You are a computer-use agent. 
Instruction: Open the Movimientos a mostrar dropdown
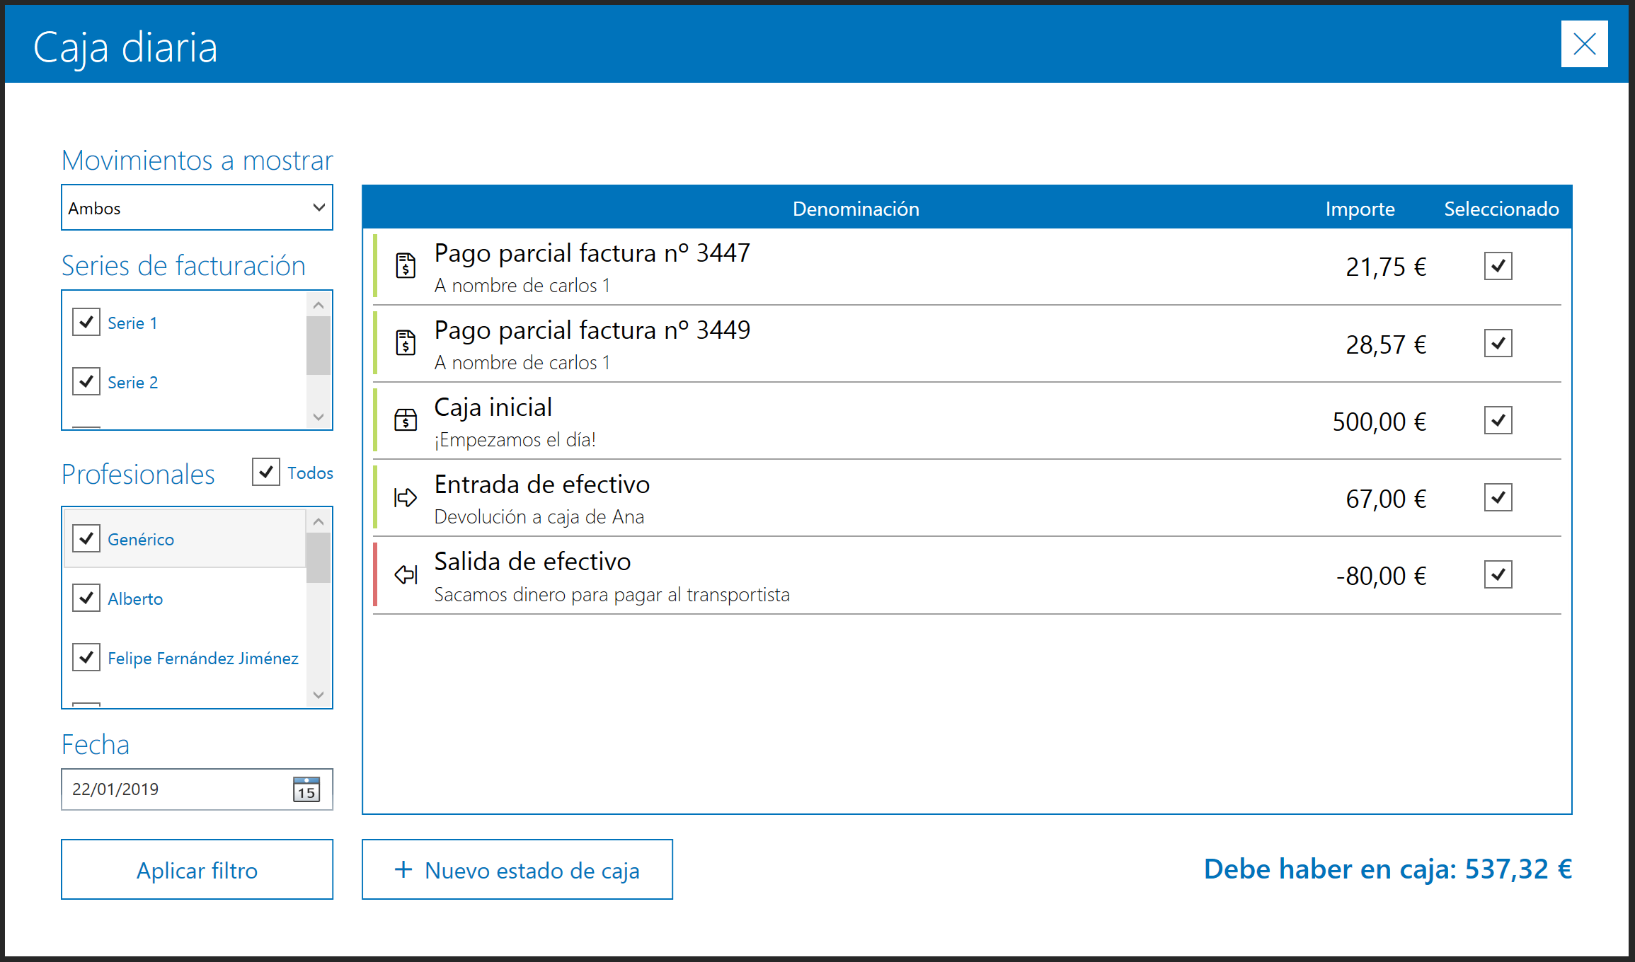point(197,208)
